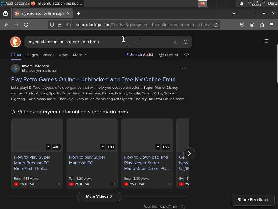Click Firefox workspace icon in top panel
This screenshot has width=278, height=209.
[x=203, y=4]
